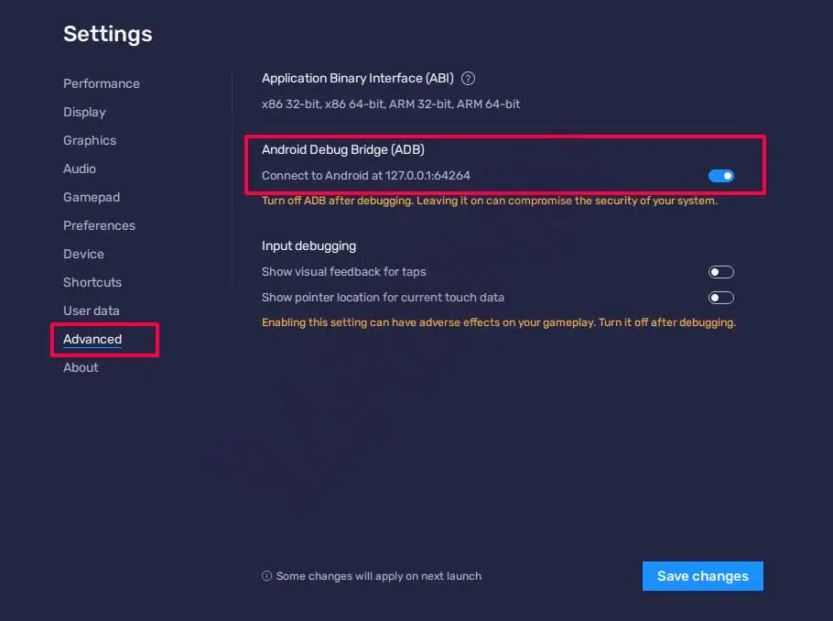Click the x86 32-bit ABI list text
The height and width of the screenshot is (621, 833).
pyautogui.click(x=391, y=104)
